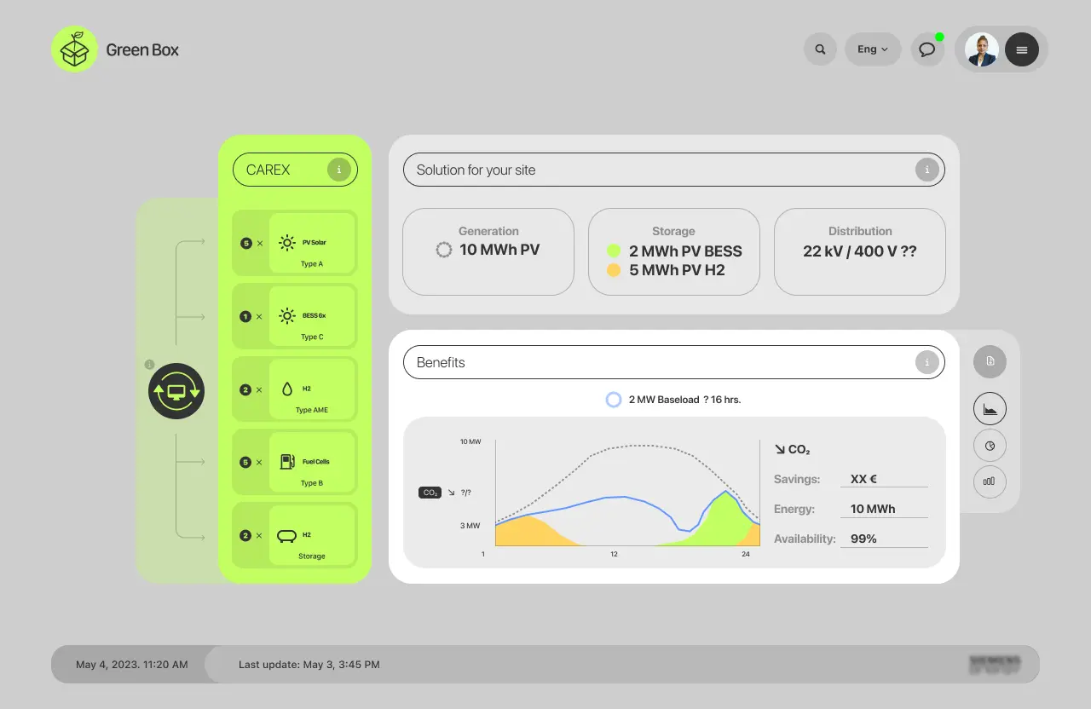The height and width of the screenshot is (709, 1091).
Task: Expand Solution for your site info
Action: (x=926, y=170)
